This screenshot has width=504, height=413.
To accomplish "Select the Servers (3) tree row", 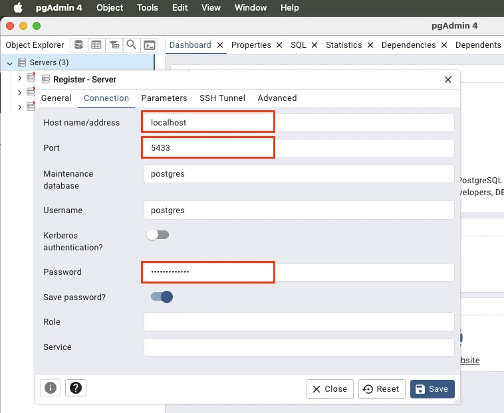I will click(78, 62).
